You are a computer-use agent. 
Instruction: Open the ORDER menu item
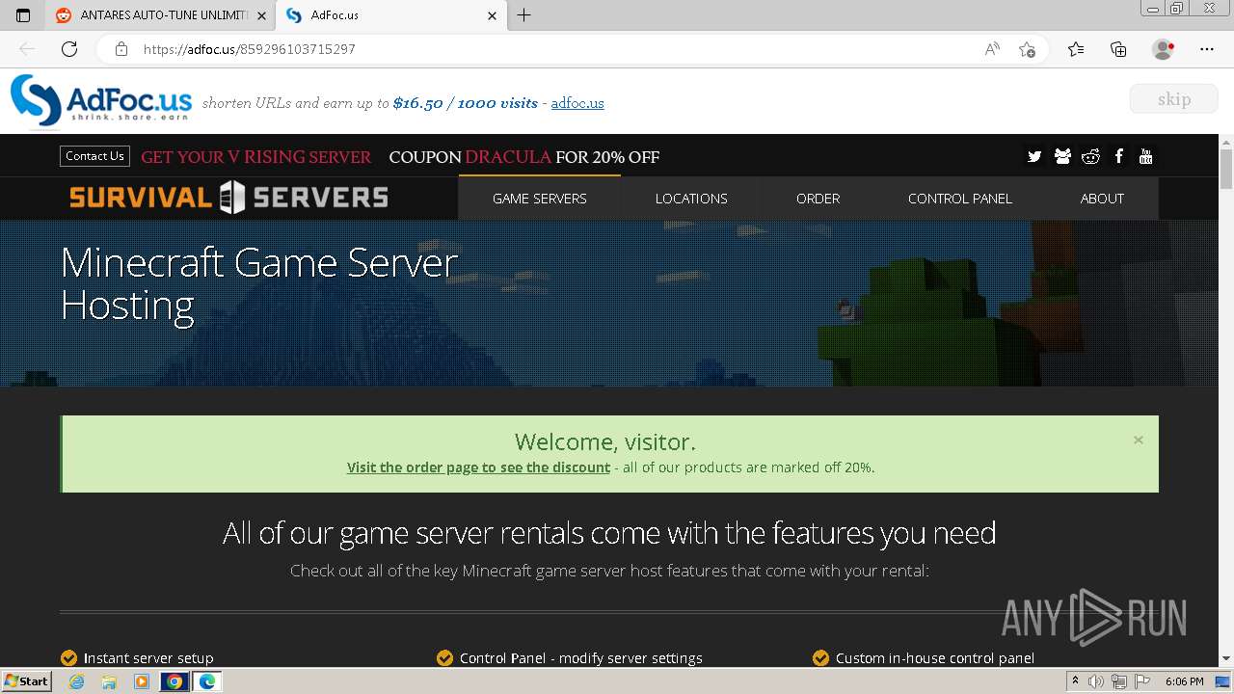click(818, 199)
